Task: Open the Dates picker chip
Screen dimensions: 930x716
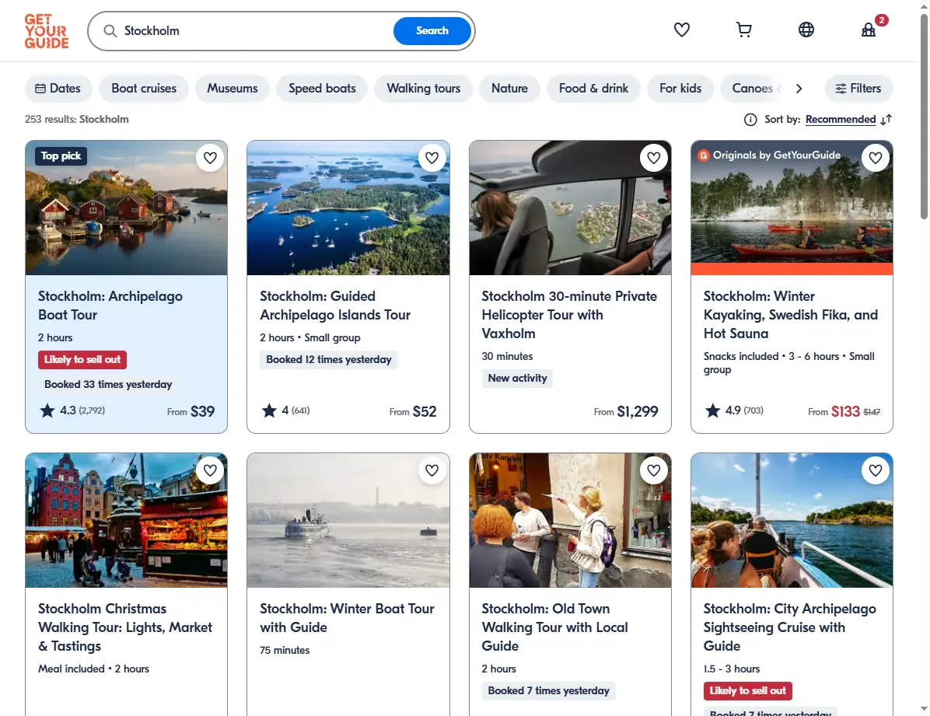Action: [58, 89]
